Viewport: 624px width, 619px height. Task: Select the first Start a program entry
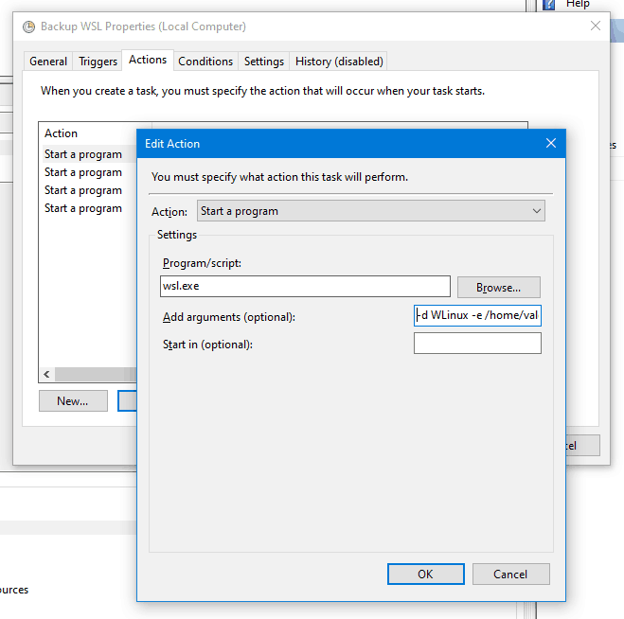(83, 154)
